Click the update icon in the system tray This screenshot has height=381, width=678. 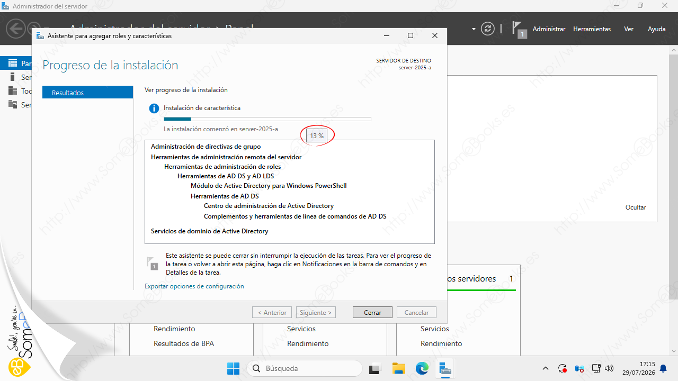563,368
